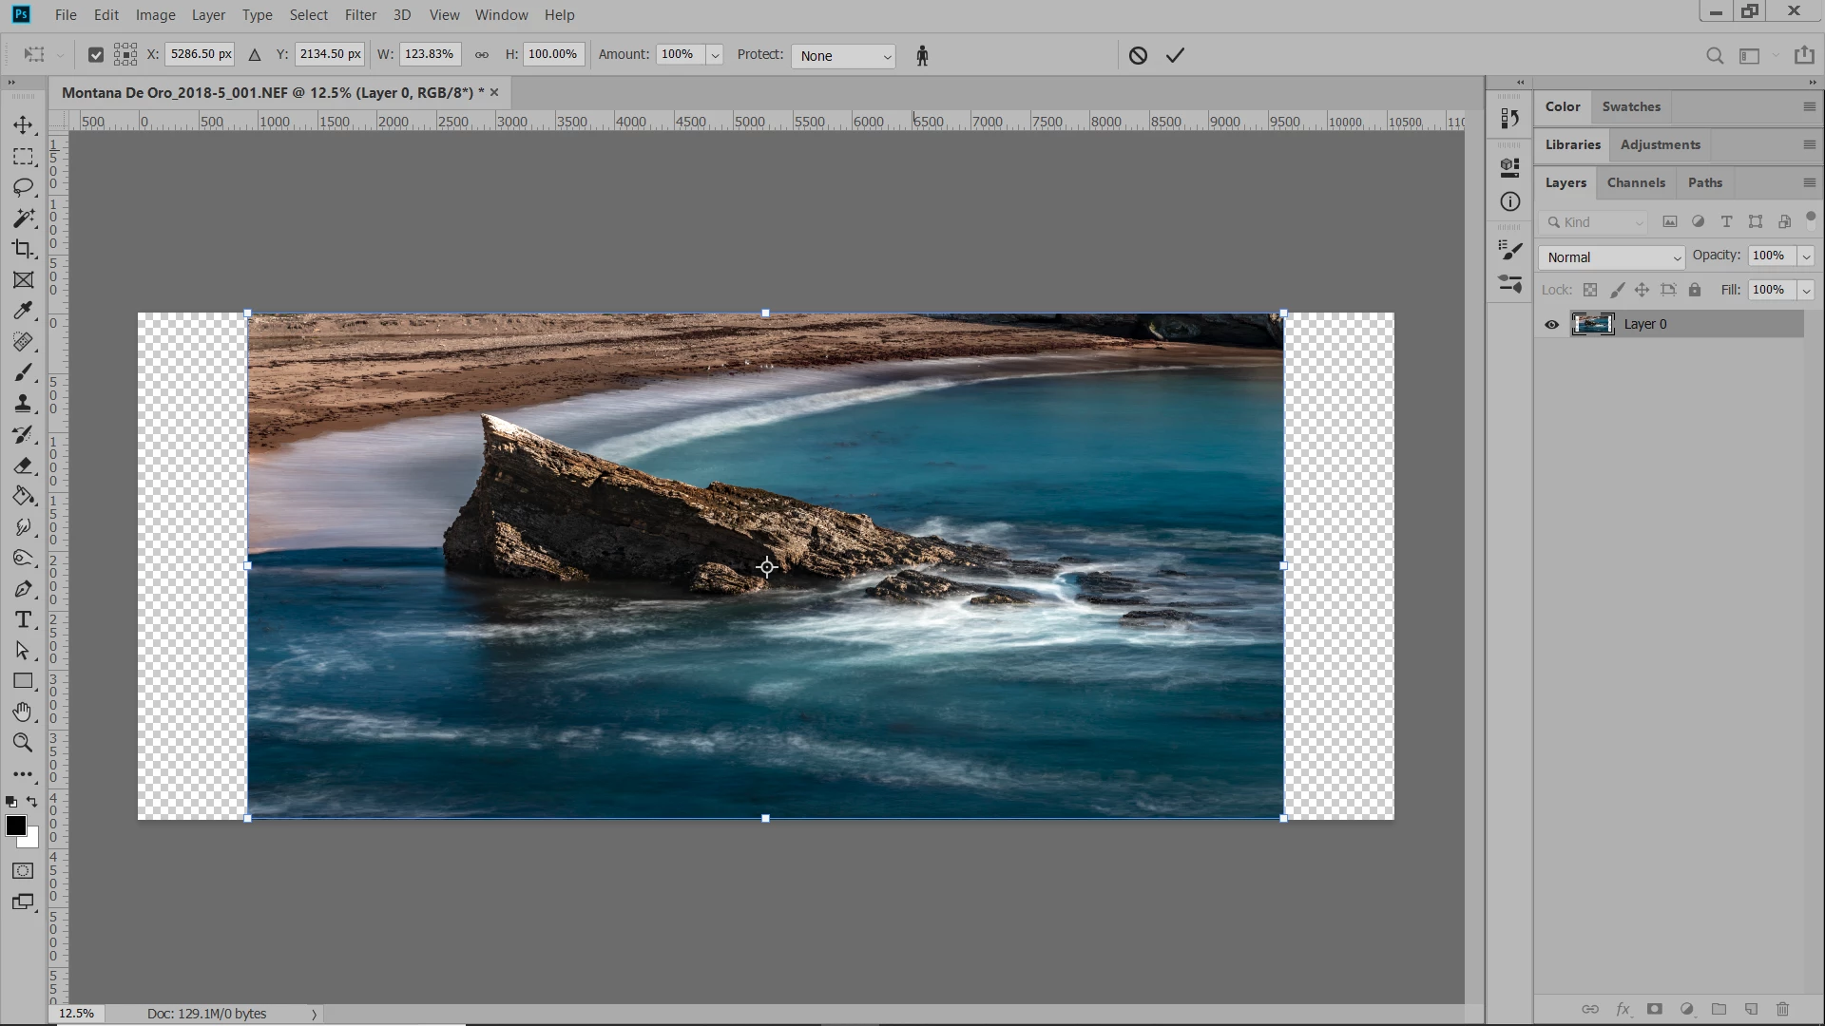
Task: Cancel transform with circle-slash icon
Action: pos(1138,55)
